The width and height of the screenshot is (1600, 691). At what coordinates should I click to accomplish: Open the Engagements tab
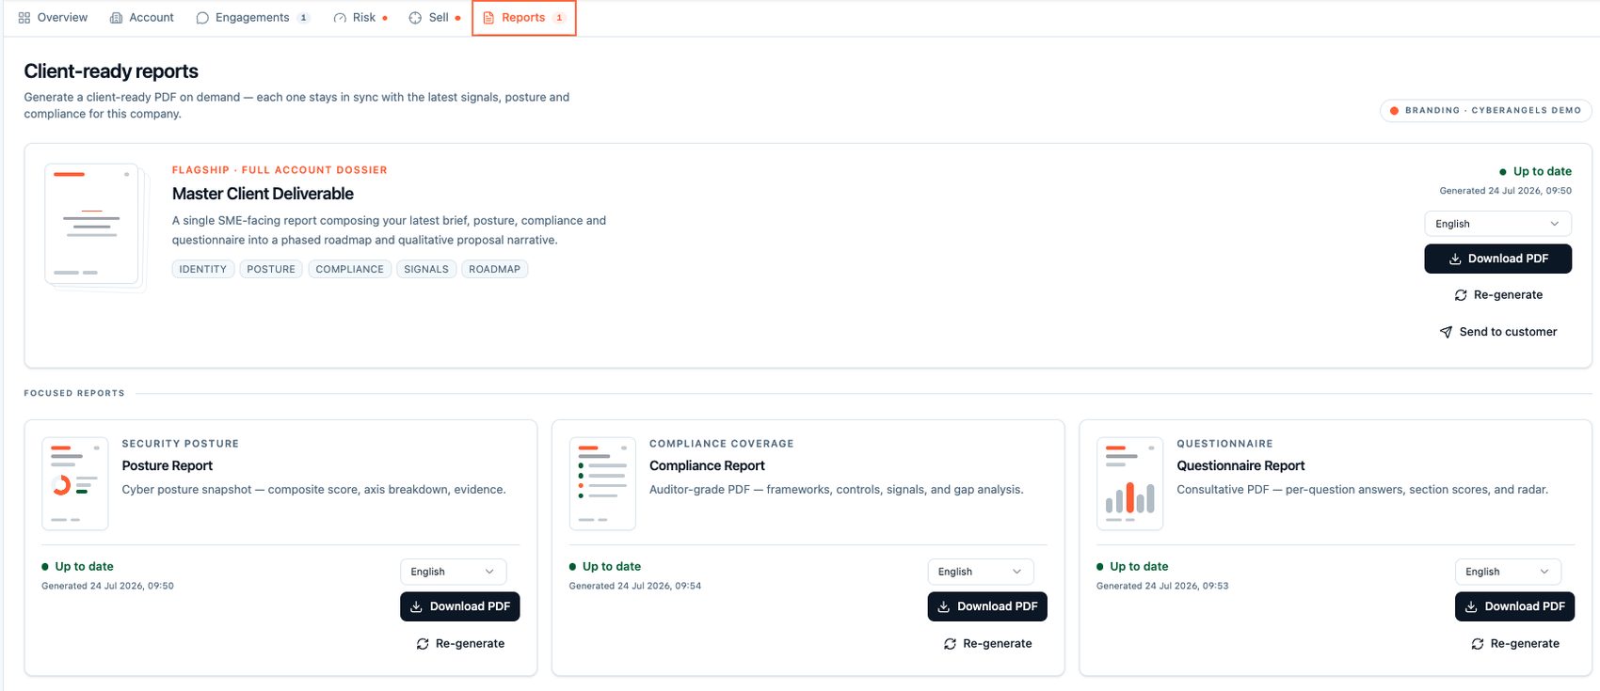tap(252, 18)
